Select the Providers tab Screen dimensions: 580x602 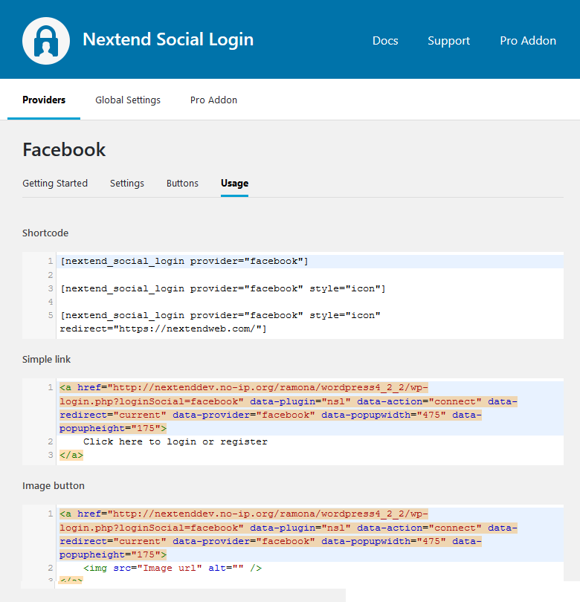(x=43, y=100)
